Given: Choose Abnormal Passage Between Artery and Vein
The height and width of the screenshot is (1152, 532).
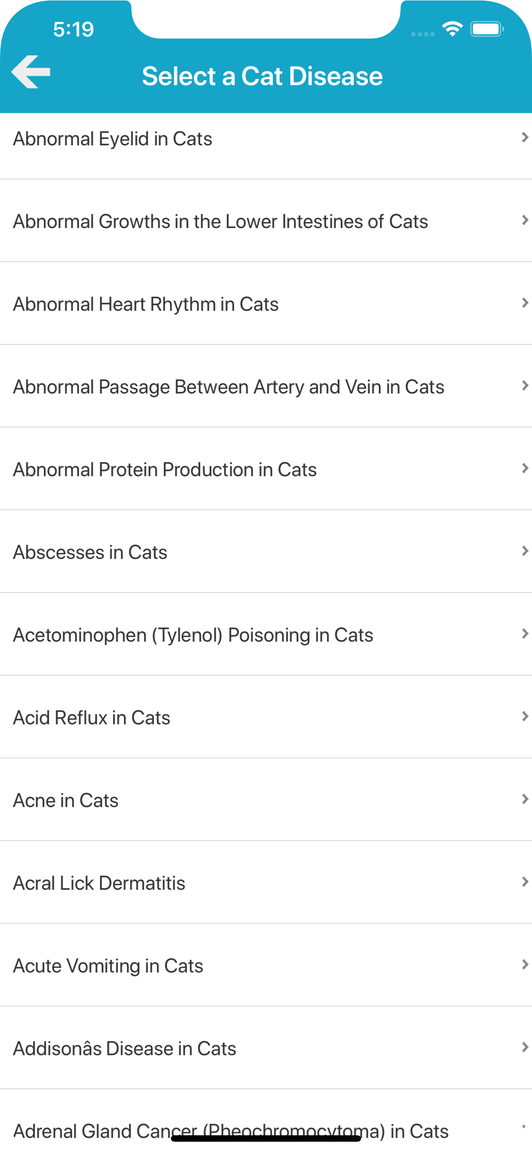Looking at the screenshot, I should click(228, 387).
